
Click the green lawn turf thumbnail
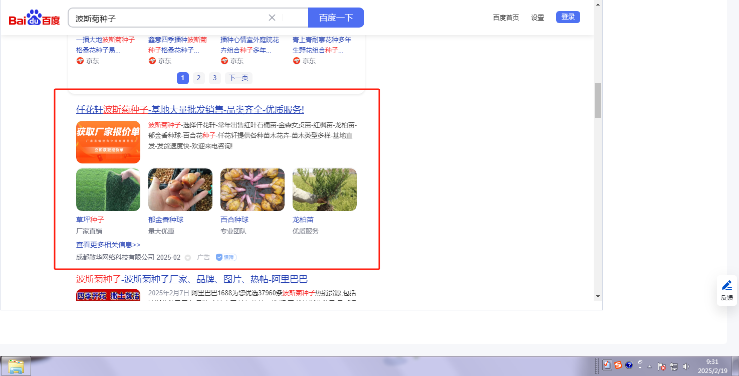point(108,190)
